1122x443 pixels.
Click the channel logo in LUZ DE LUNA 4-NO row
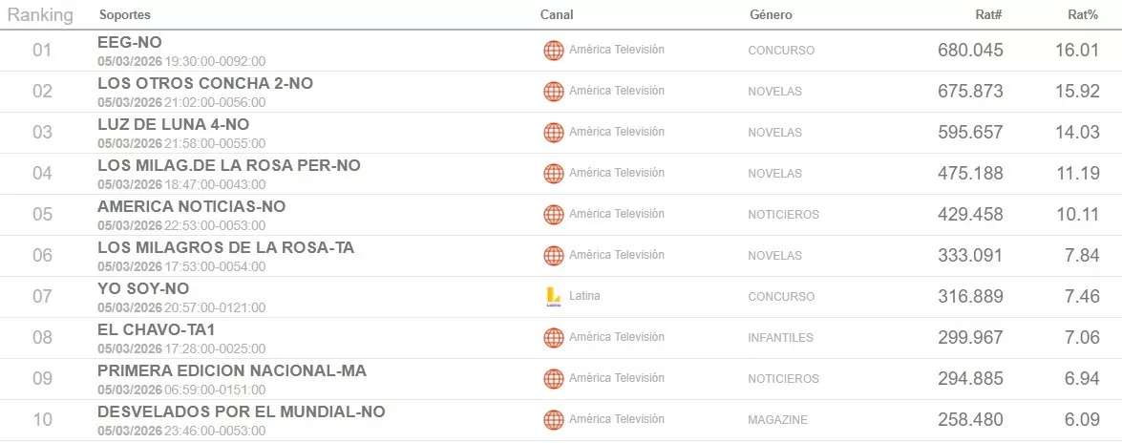tap(553, 133)
